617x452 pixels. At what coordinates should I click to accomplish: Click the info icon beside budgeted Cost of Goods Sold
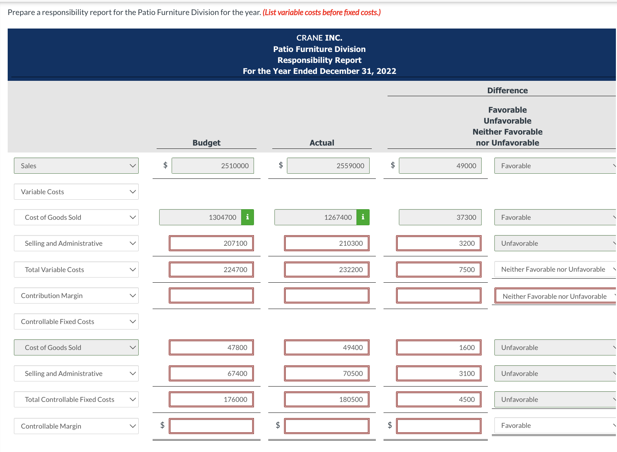tap(247, 217)
